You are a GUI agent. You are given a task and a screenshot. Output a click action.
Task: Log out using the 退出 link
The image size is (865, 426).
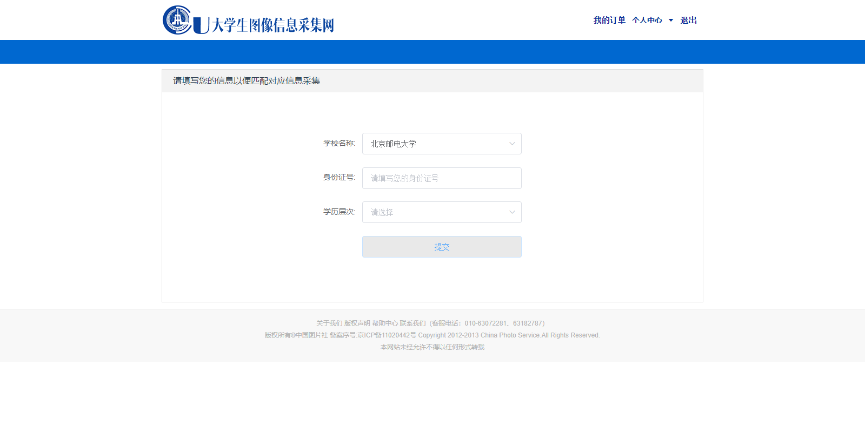[x=688, y=20]
